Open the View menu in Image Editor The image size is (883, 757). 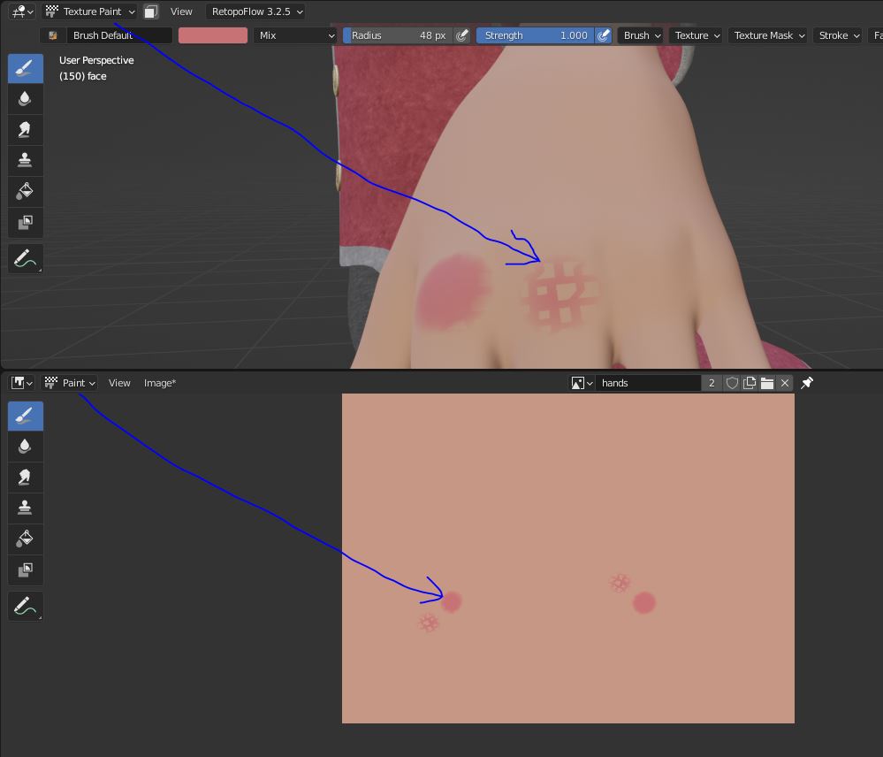click(119, 383)
